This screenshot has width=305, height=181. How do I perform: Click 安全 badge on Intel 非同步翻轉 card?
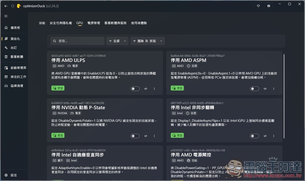pyautogui.click(x=178, y=136)
